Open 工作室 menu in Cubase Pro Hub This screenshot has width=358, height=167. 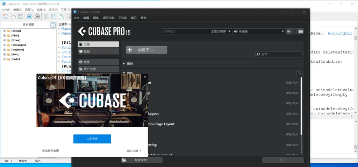point(123,18)
